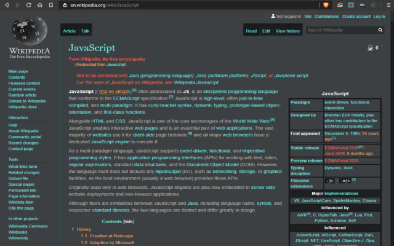Open the View history tab
The width and height of the screenshot is (394, 246).
(x=287, y=31)
